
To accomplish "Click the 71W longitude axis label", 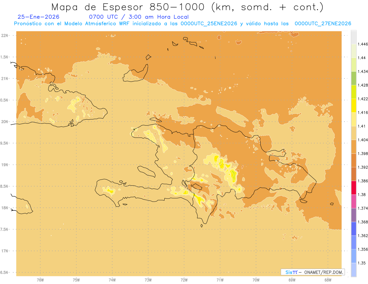I will (220, 280).
